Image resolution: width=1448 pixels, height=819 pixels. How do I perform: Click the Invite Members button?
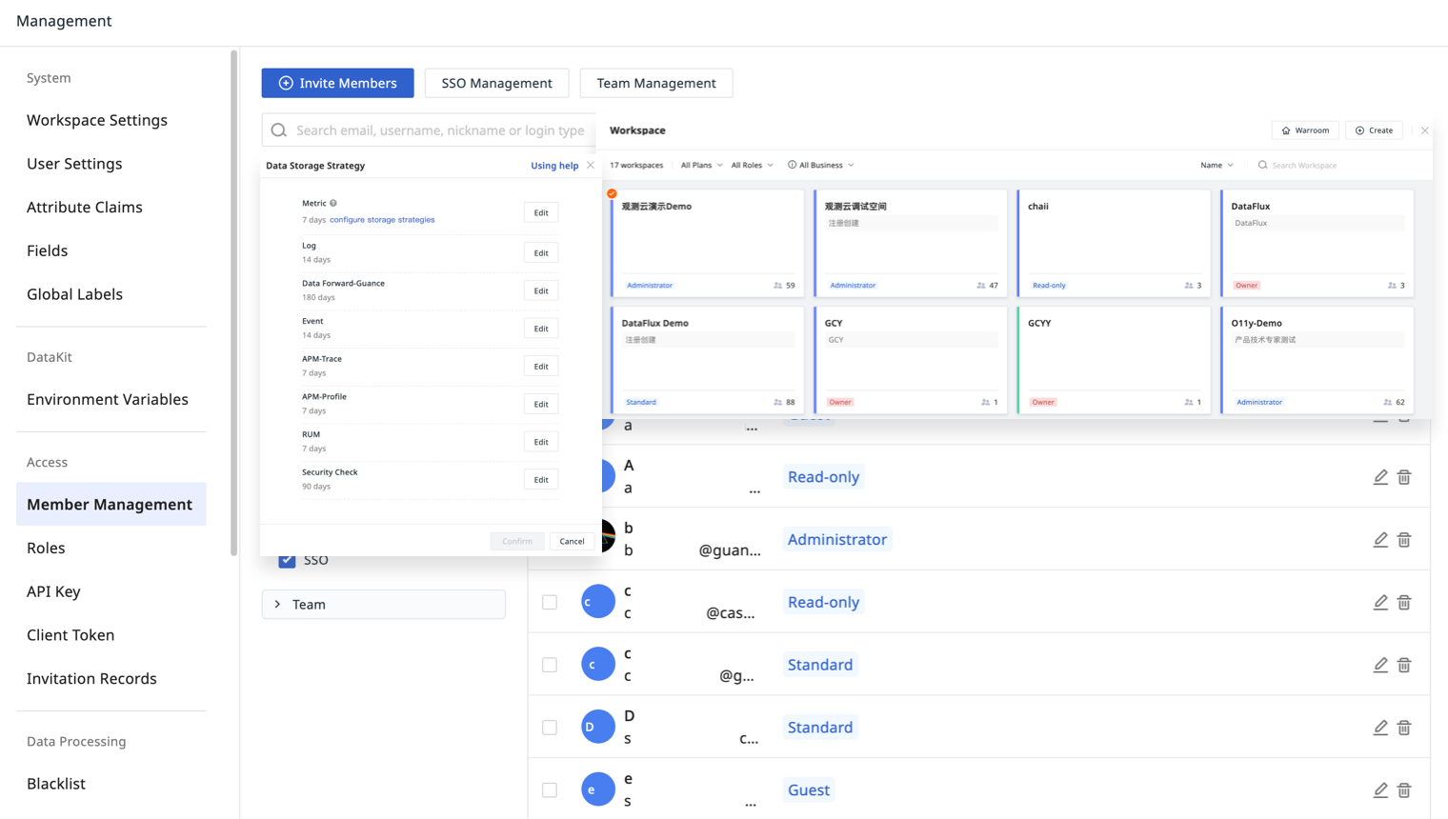pos(338,83)
